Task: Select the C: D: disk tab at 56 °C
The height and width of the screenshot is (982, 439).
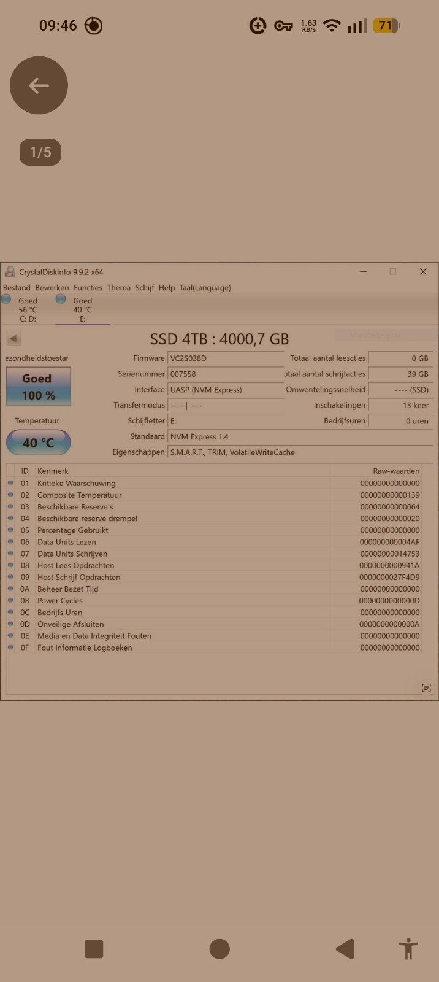Action: click(28, 309)
